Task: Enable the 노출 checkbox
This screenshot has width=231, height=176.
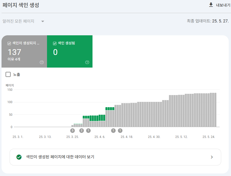Action: click(x=8, y=74)
